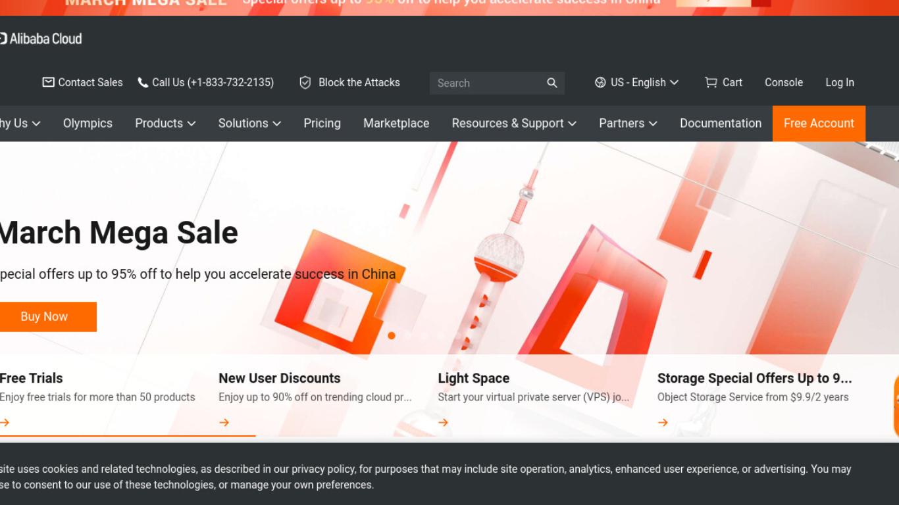The height and width of the screenshot is (505, 899).
Task: Expand the US - English language dropdown
Action: pyautogui.click(x=674, y=82)
